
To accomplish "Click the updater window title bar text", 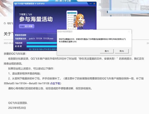I will (x=29, y=4).
